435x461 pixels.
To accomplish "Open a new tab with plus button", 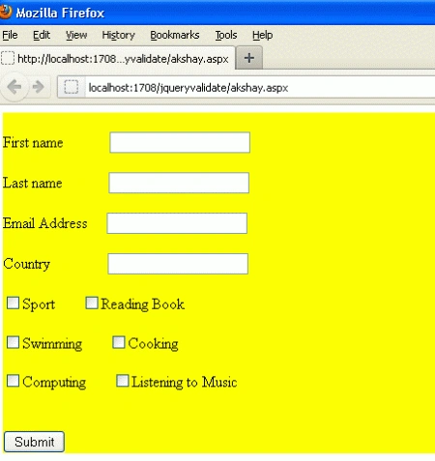I will [x=248, y=58].
